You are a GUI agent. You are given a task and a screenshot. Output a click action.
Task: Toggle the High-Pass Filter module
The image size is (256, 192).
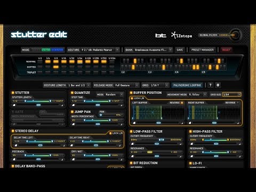point(190,132)
